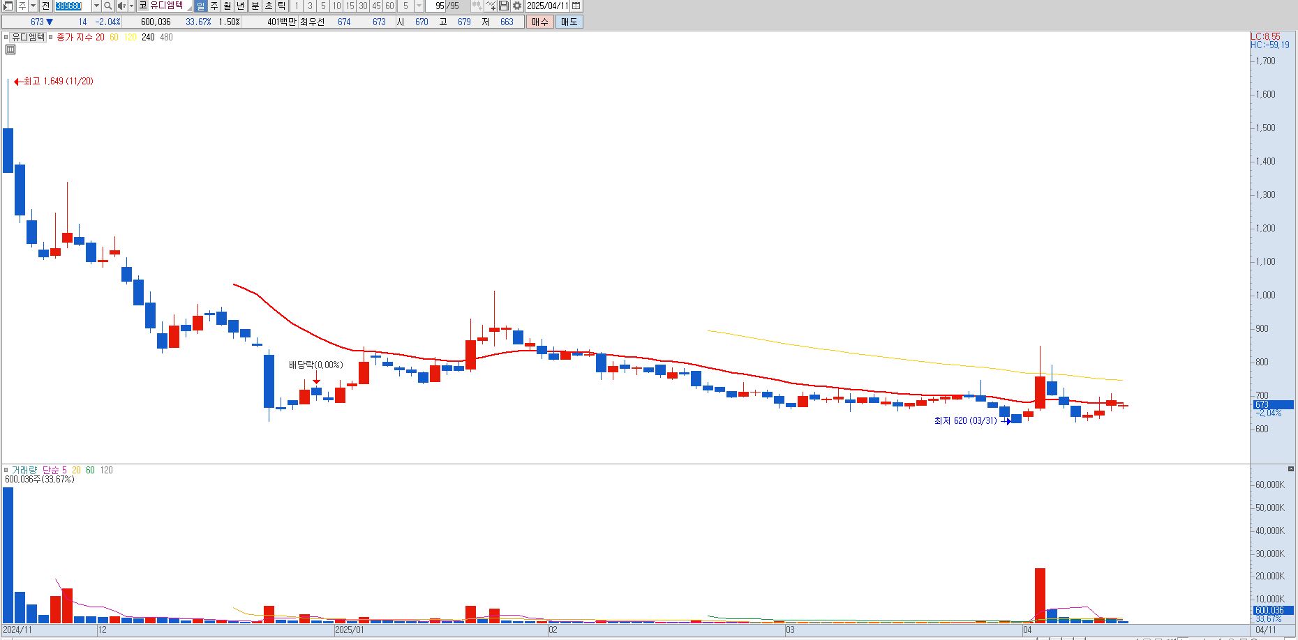Switch chart to weekly (주) period
This screenshot has height=640, width=1298.
click(x=214, y=6)
